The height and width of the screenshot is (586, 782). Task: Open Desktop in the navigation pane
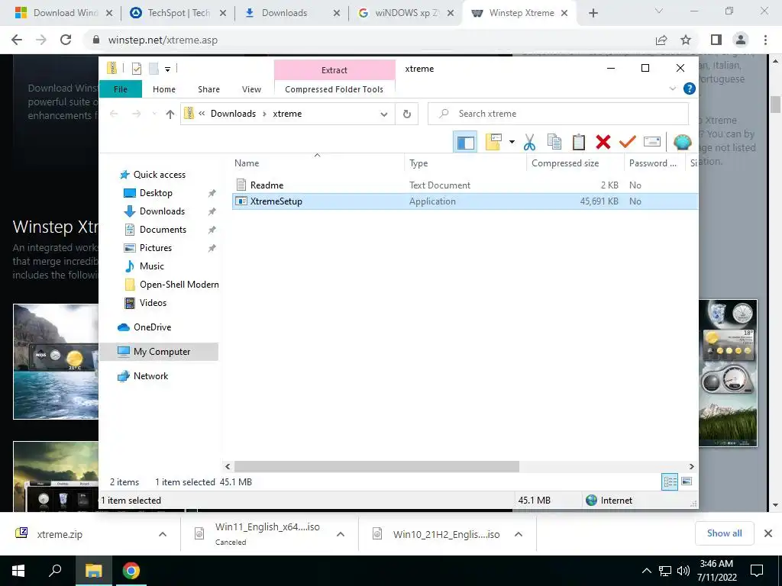[156, 193]
